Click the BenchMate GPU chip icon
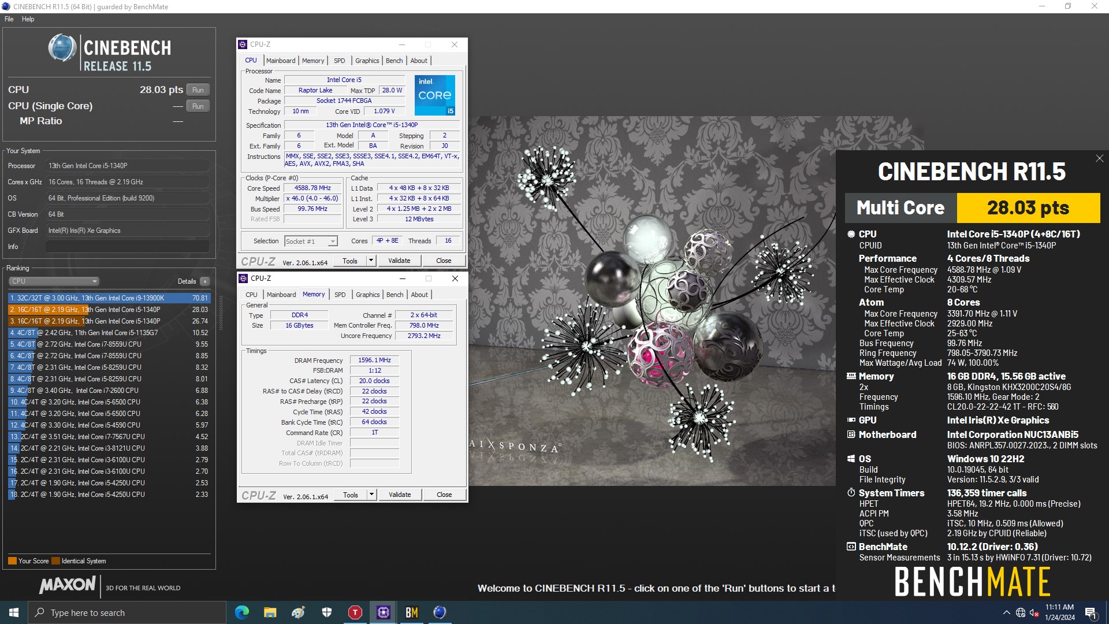Image resolution: width=1109 pixels, height=624 pixels. coord(851,420)
